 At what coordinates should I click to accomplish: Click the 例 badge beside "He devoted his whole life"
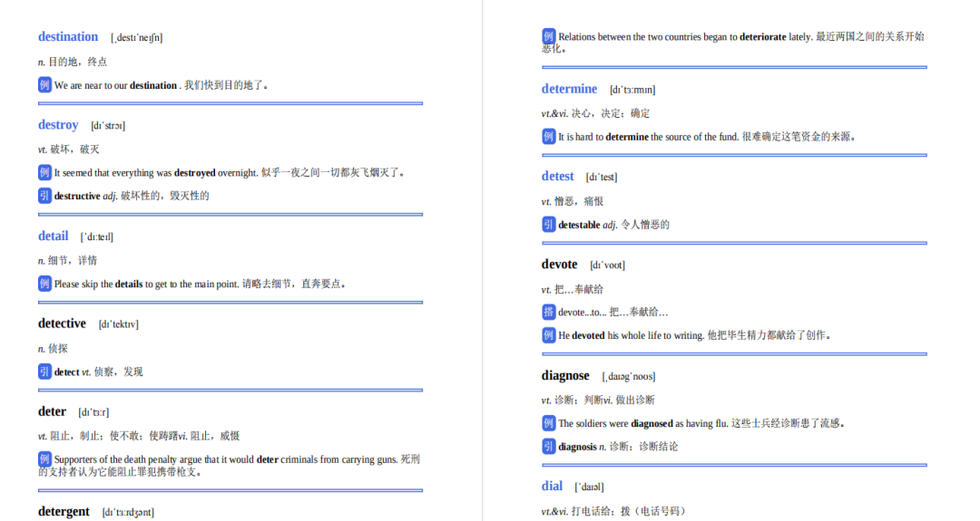[548, 335]
